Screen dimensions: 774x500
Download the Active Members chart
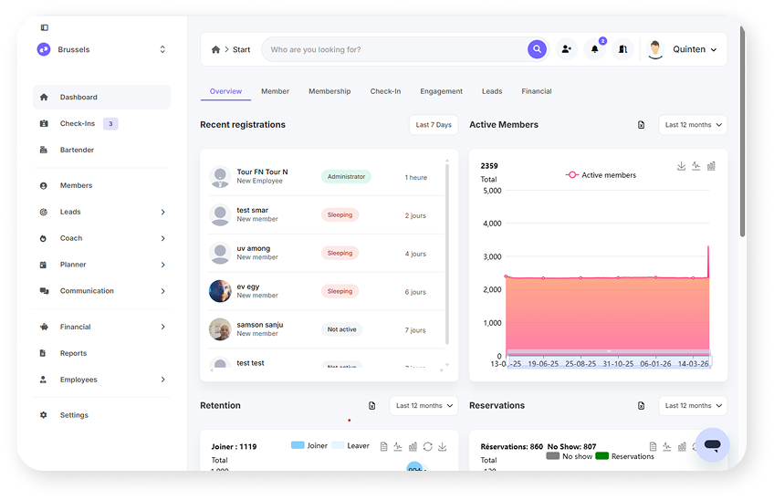pos(681,166)
